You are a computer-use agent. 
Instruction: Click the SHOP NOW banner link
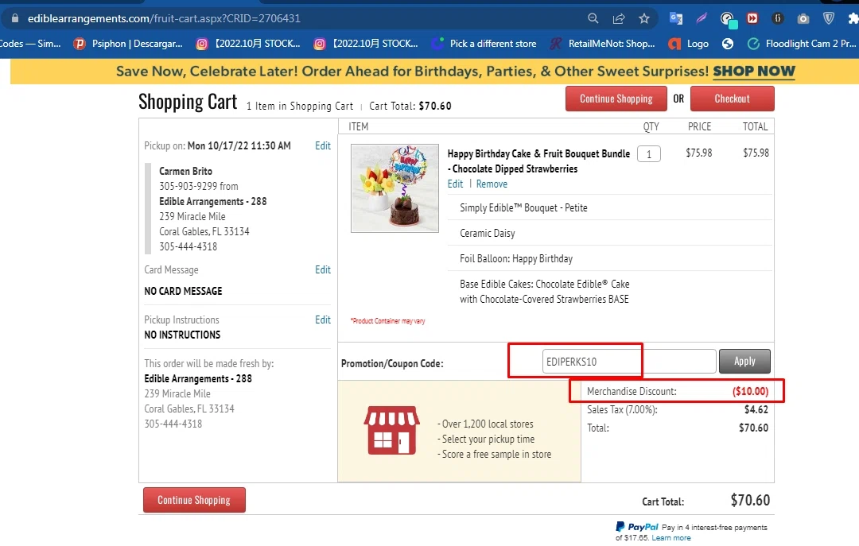(754, 72)
